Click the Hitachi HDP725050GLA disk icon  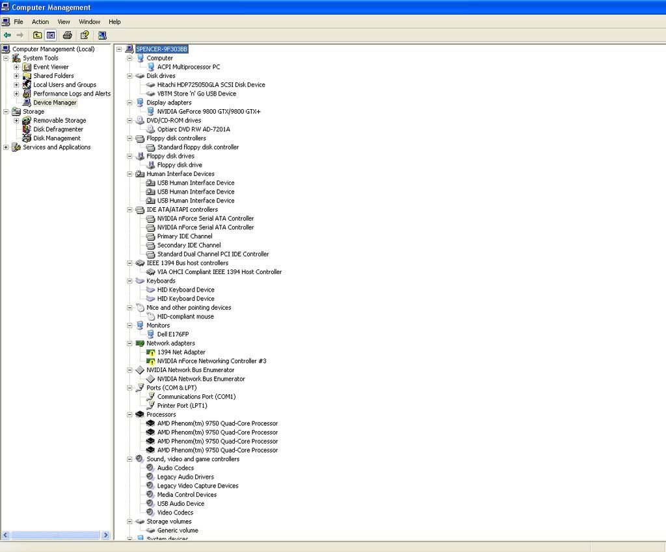tap(150, 85)
